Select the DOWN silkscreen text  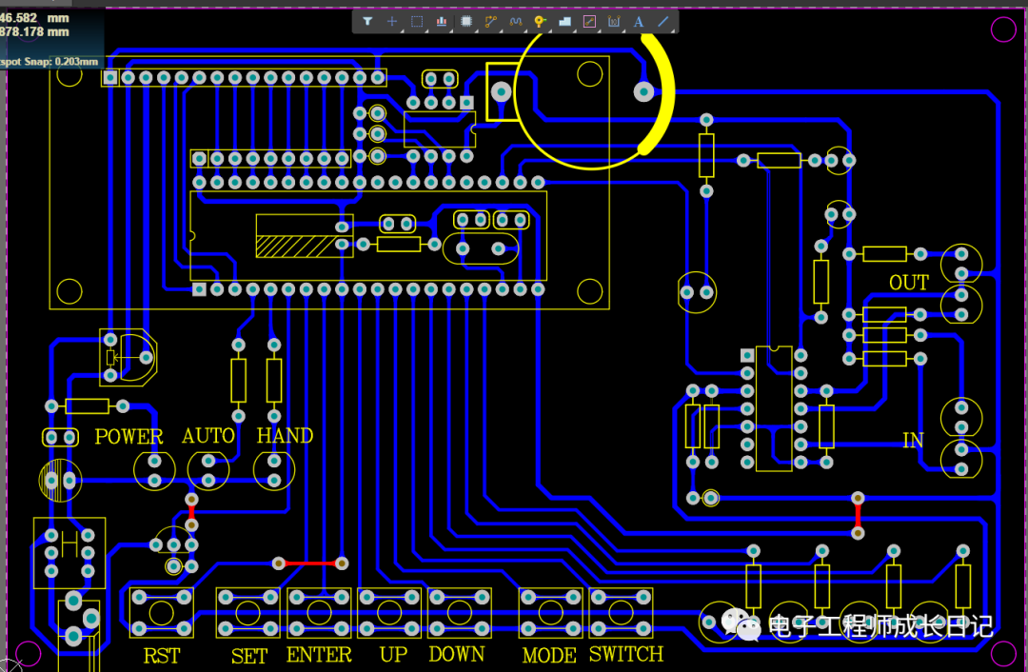457,654
